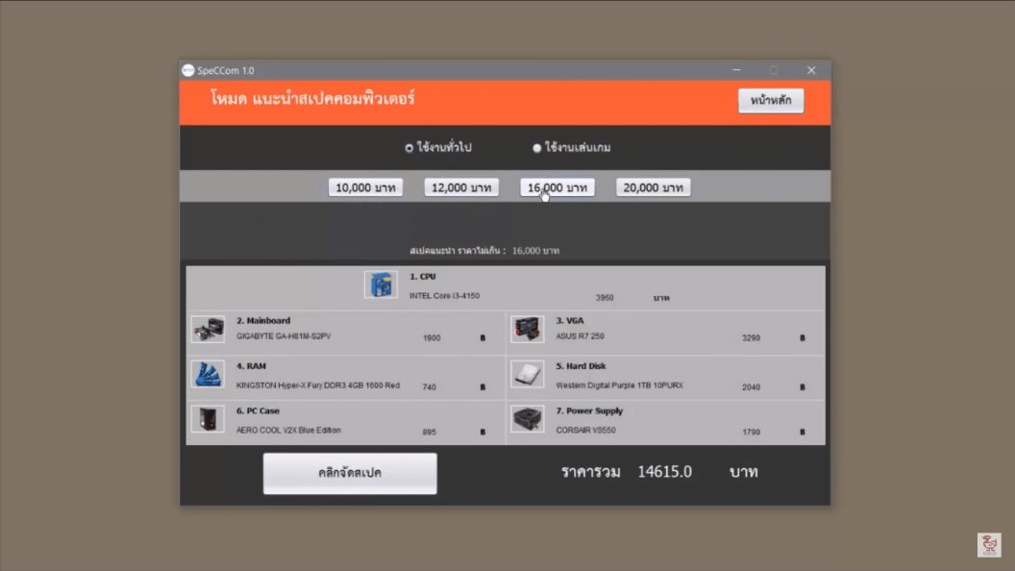Choose the 16,000 บาท budget
The width and height of the screenshot is (1015, 571).
tap(557, 187)
